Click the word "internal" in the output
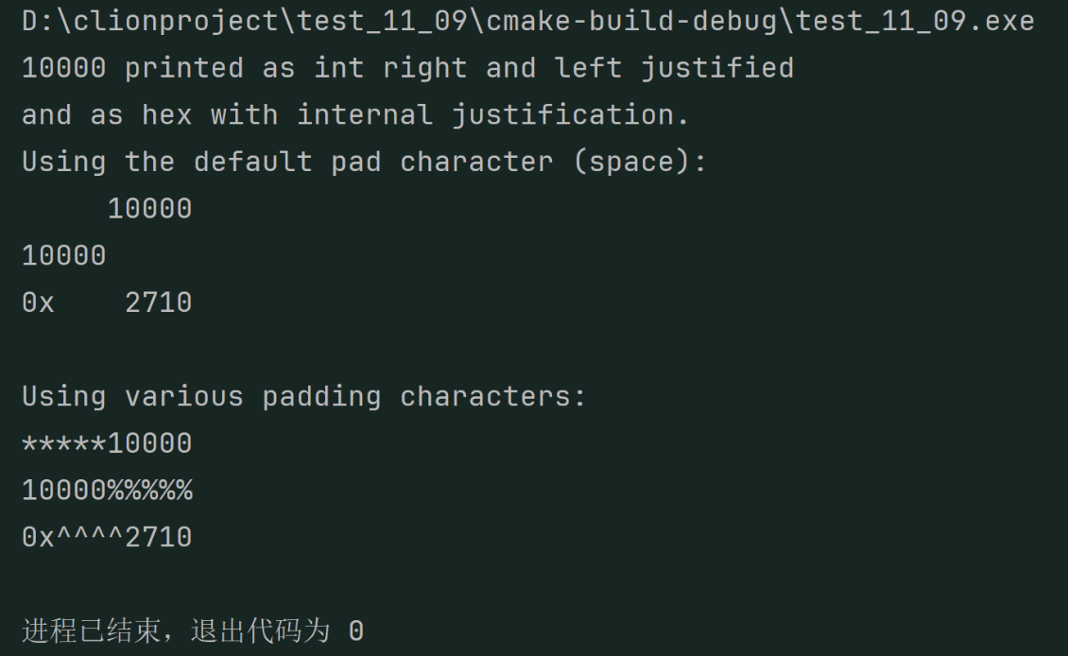Viewport: 1068px width, 656px height. coord(364,115)
